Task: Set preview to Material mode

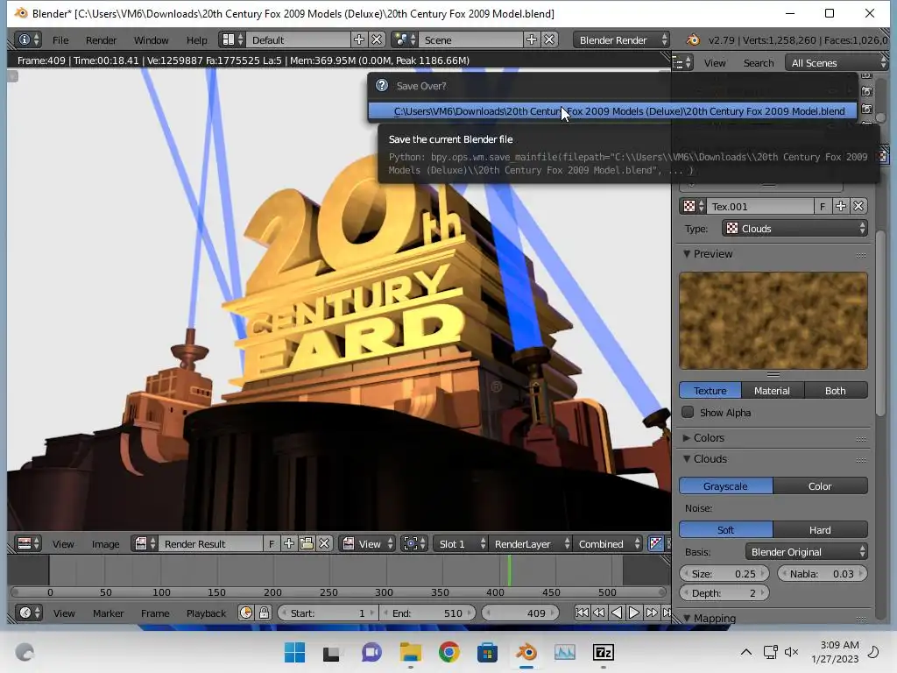Action: coord(773,390)
